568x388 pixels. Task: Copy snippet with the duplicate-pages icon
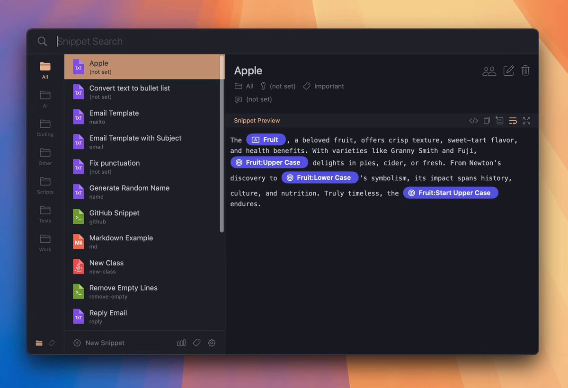click(x=487, y=121)
